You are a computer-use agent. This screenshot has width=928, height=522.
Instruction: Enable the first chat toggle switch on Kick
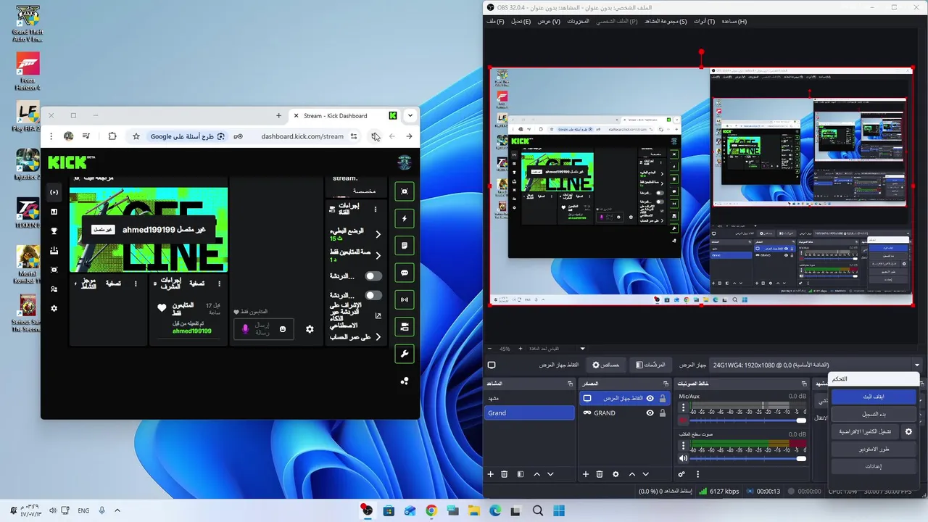373,275
